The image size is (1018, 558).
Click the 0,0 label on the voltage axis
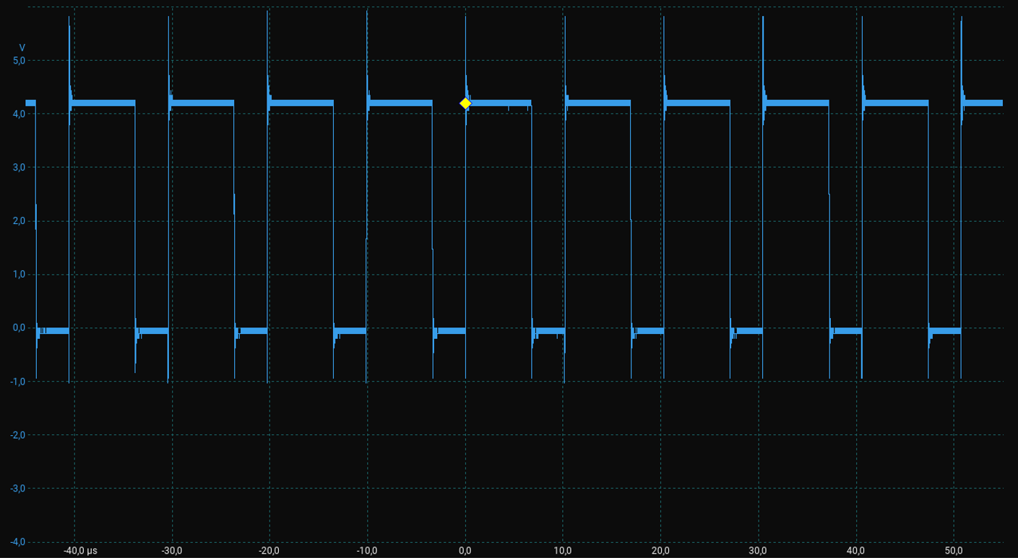coord(20,328)
